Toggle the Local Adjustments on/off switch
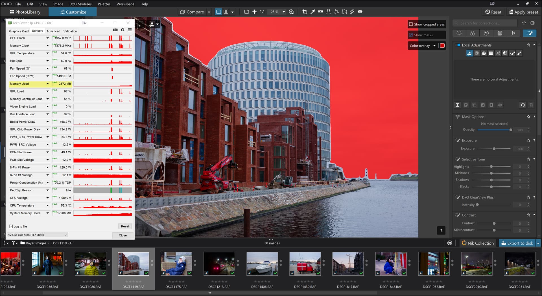 click(458, 45)
